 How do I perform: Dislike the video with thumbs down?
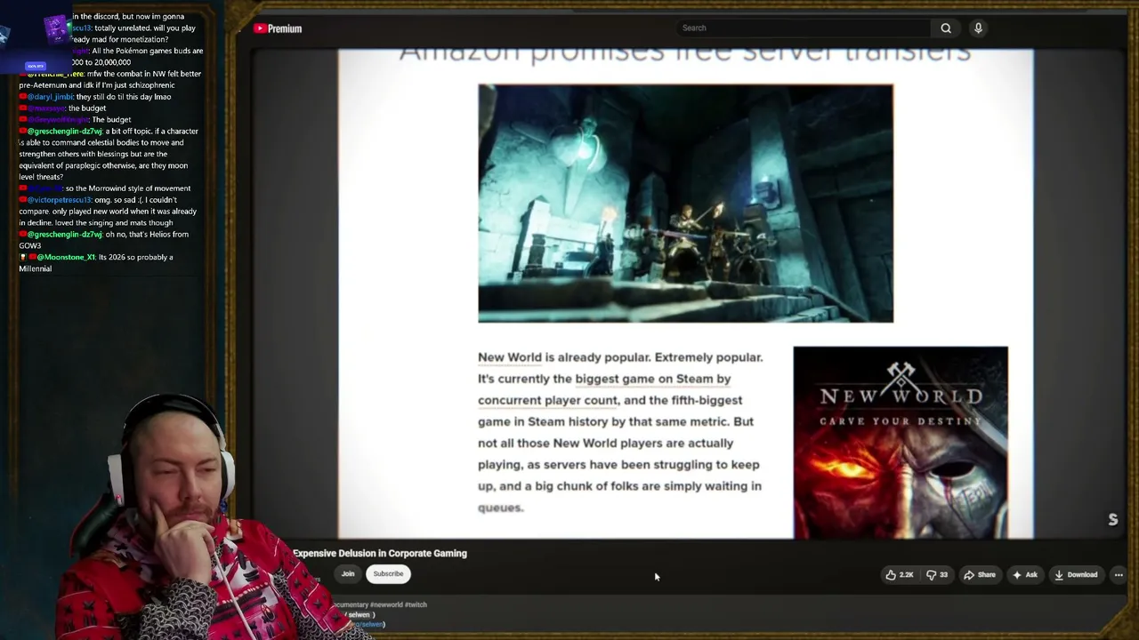pos(937,575)
